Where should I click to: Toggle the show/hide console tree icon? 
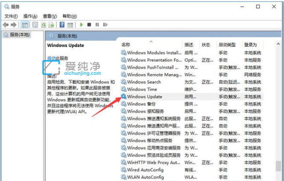click(25, 25)
